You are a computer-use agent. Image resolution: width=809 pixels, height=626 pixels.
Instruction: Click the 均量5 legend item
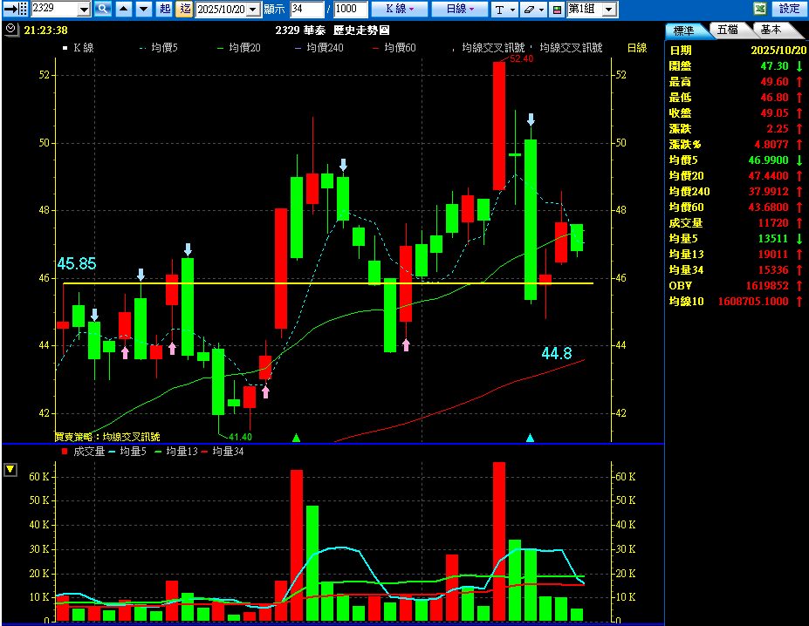tap(128, 452)
